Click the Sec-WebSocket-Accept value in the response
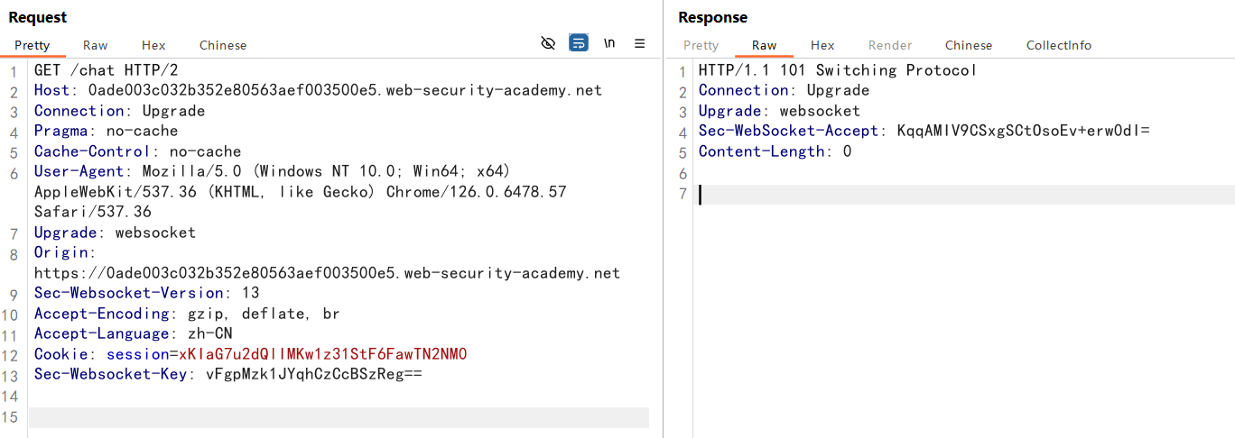The image size is (1235, 438). [1023, 131]
